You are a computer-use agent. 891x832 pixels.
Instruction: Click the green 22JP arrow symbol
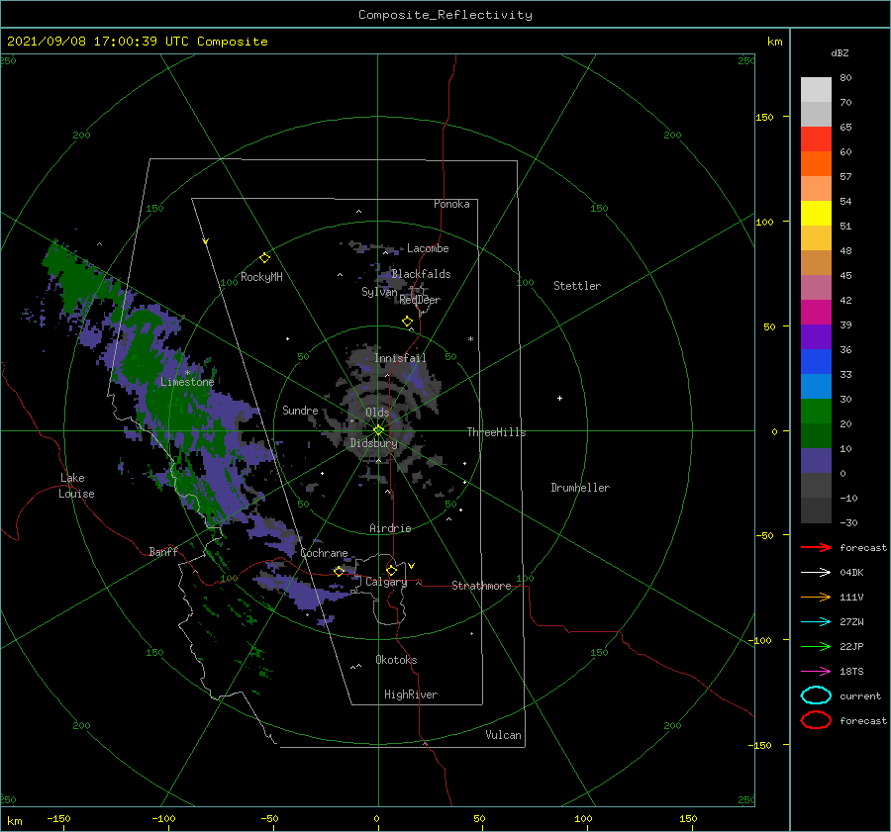[816, 646]
